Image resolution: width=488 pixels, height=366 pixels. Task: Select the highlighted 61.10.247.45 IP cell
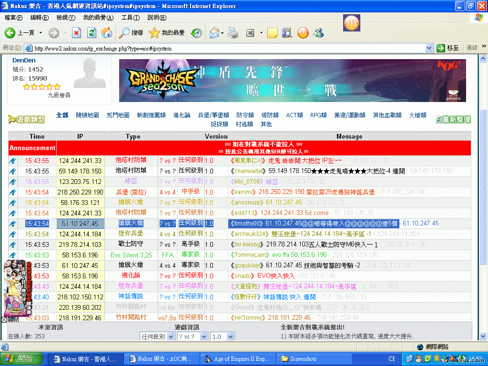80,224
